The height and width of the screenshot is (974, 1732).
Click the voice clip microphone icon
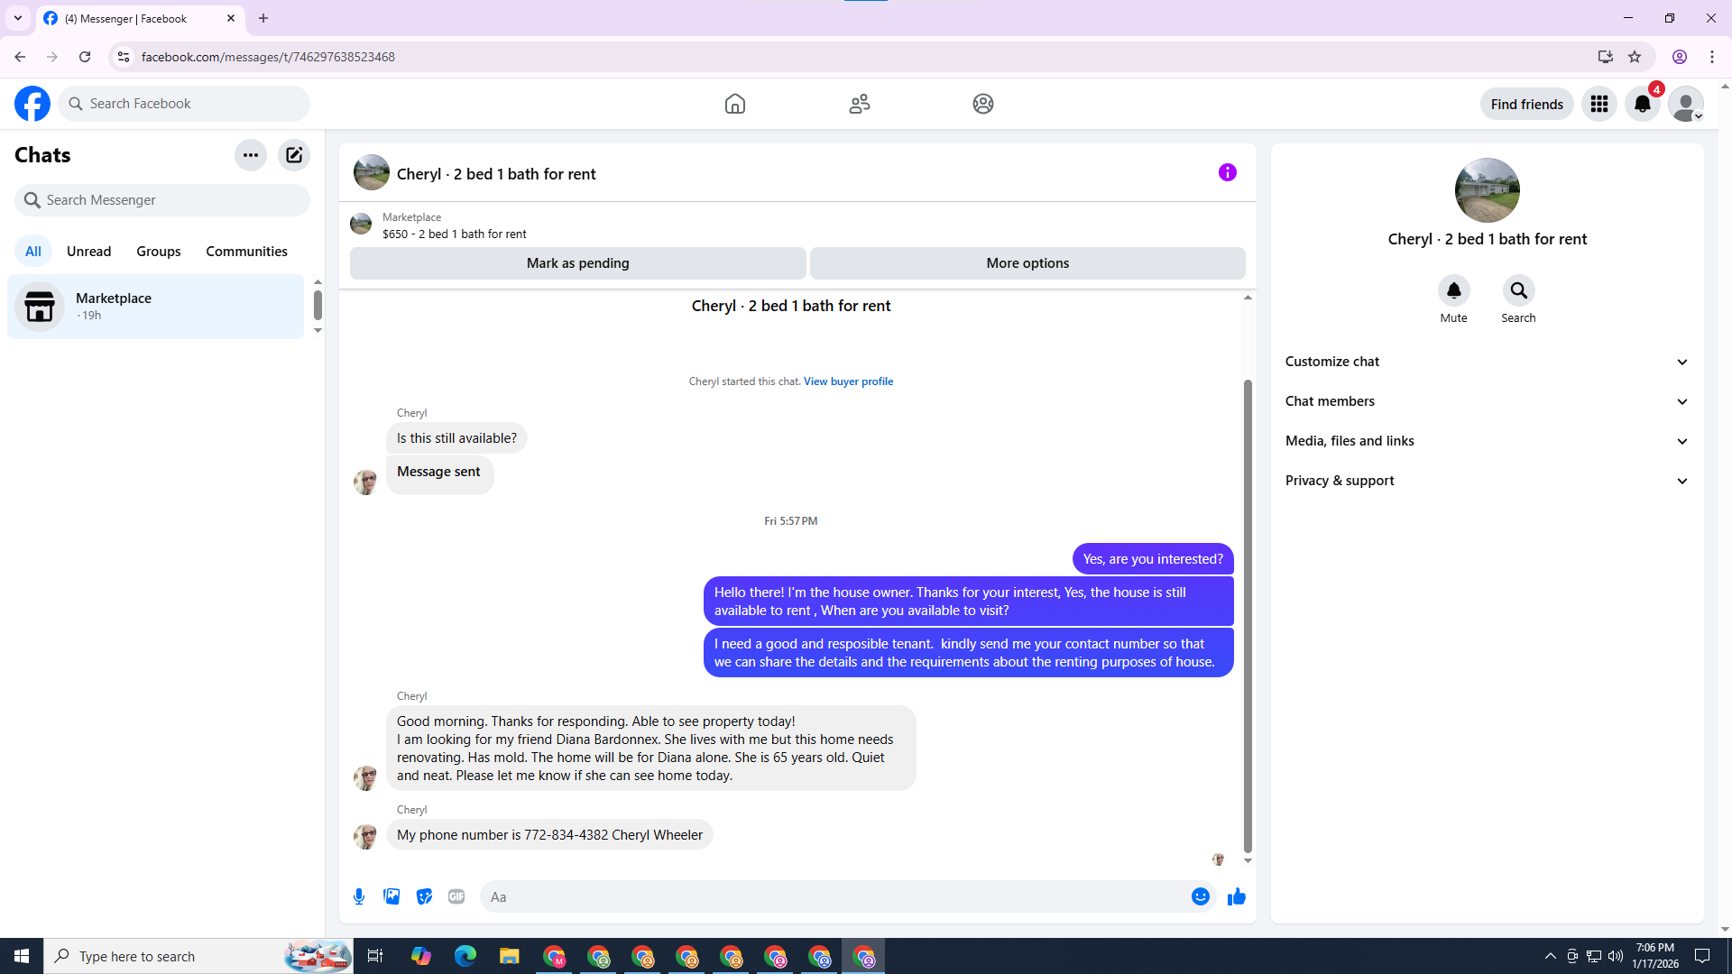359,896
